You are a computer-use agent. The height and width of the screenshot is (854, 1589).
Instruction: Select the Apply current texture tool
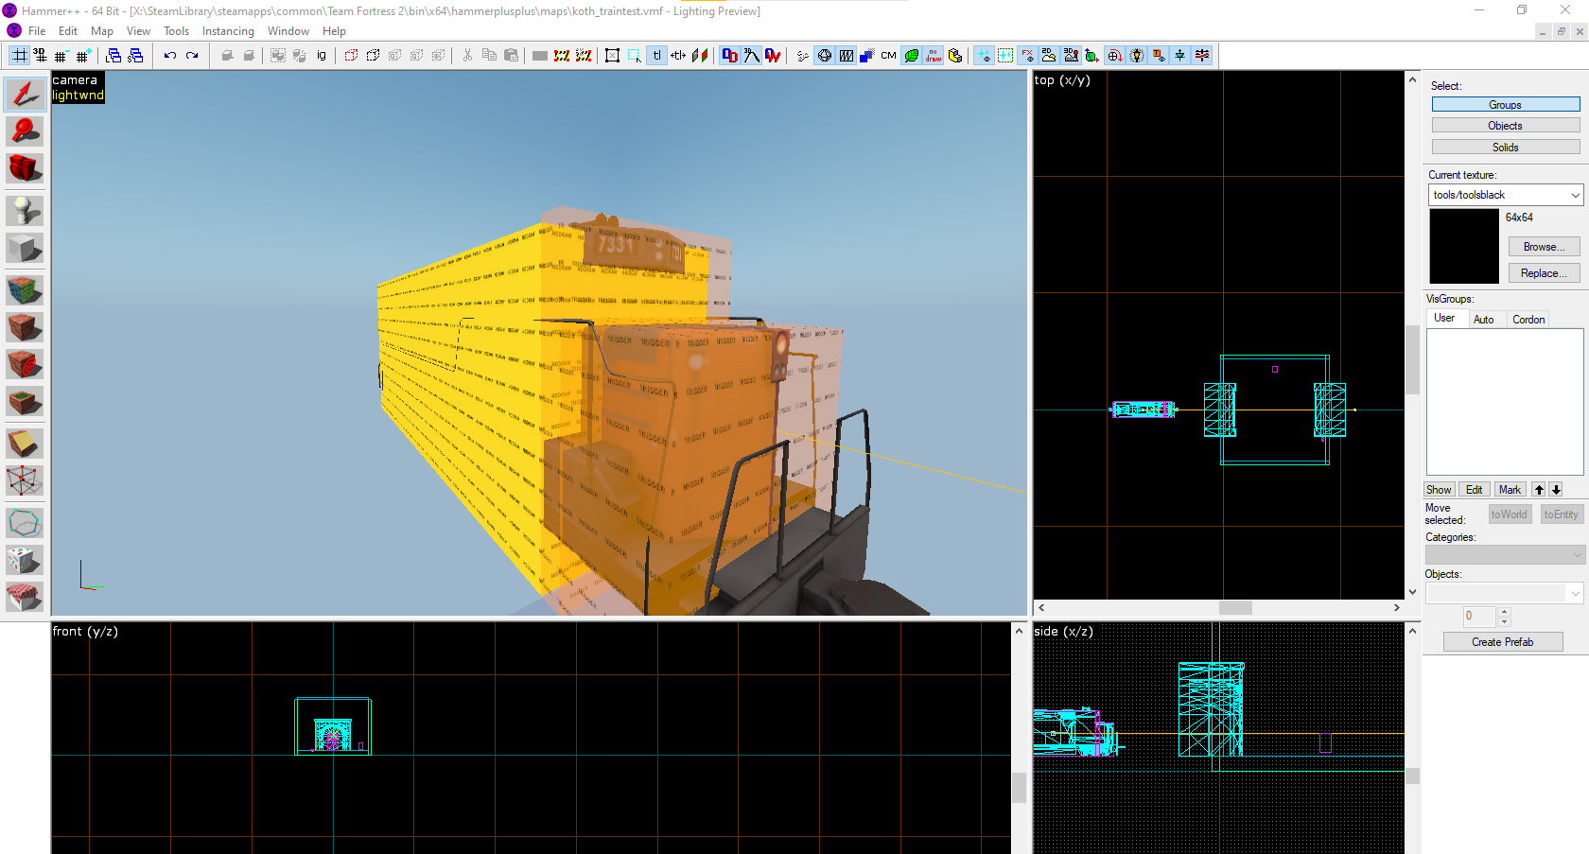pos(25,327)
